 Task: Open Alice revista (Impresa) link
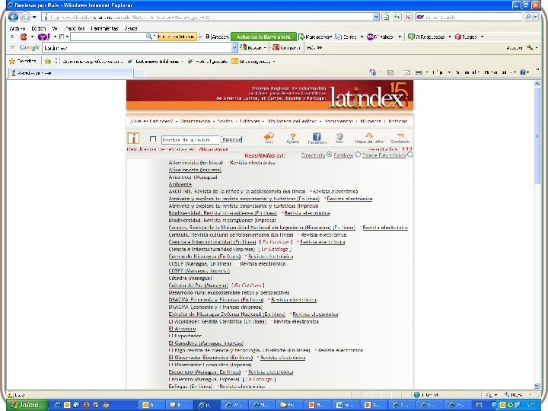[195, 170]
